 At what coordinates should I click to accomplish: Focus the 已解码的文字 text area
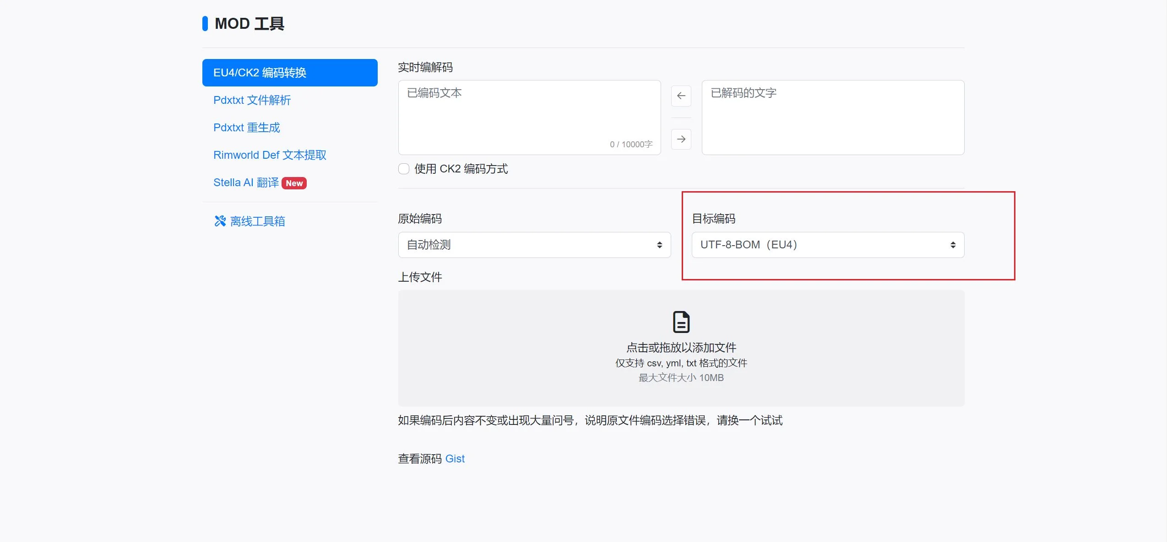click(x=833, y=118)
